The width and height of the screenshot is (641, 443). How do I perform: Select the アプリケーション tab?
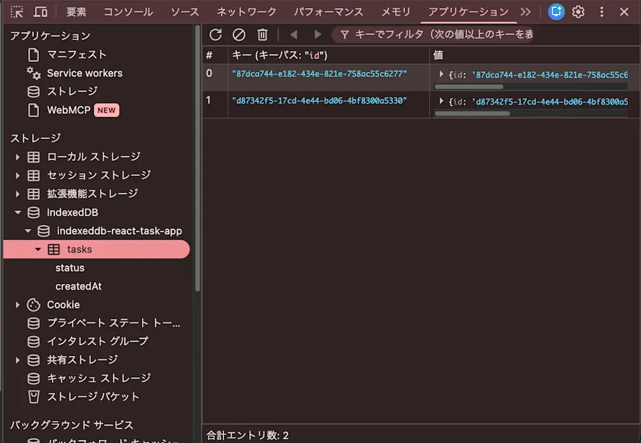tap(468, 12)
